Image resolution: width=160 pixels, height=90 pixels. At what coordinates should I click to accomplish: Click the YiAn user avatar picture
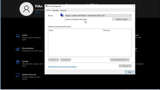coord(26,9)
